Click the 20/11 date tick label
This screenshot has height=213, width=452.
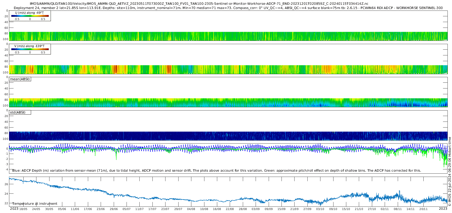(423, 209)
